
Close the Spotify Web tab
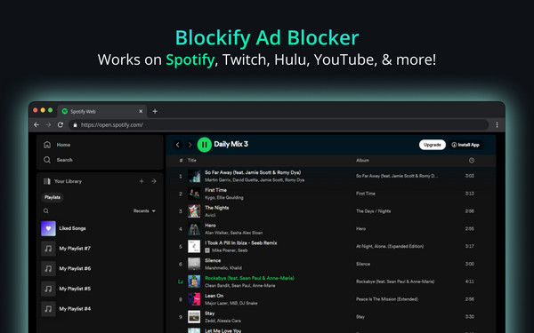click(141, 111)
